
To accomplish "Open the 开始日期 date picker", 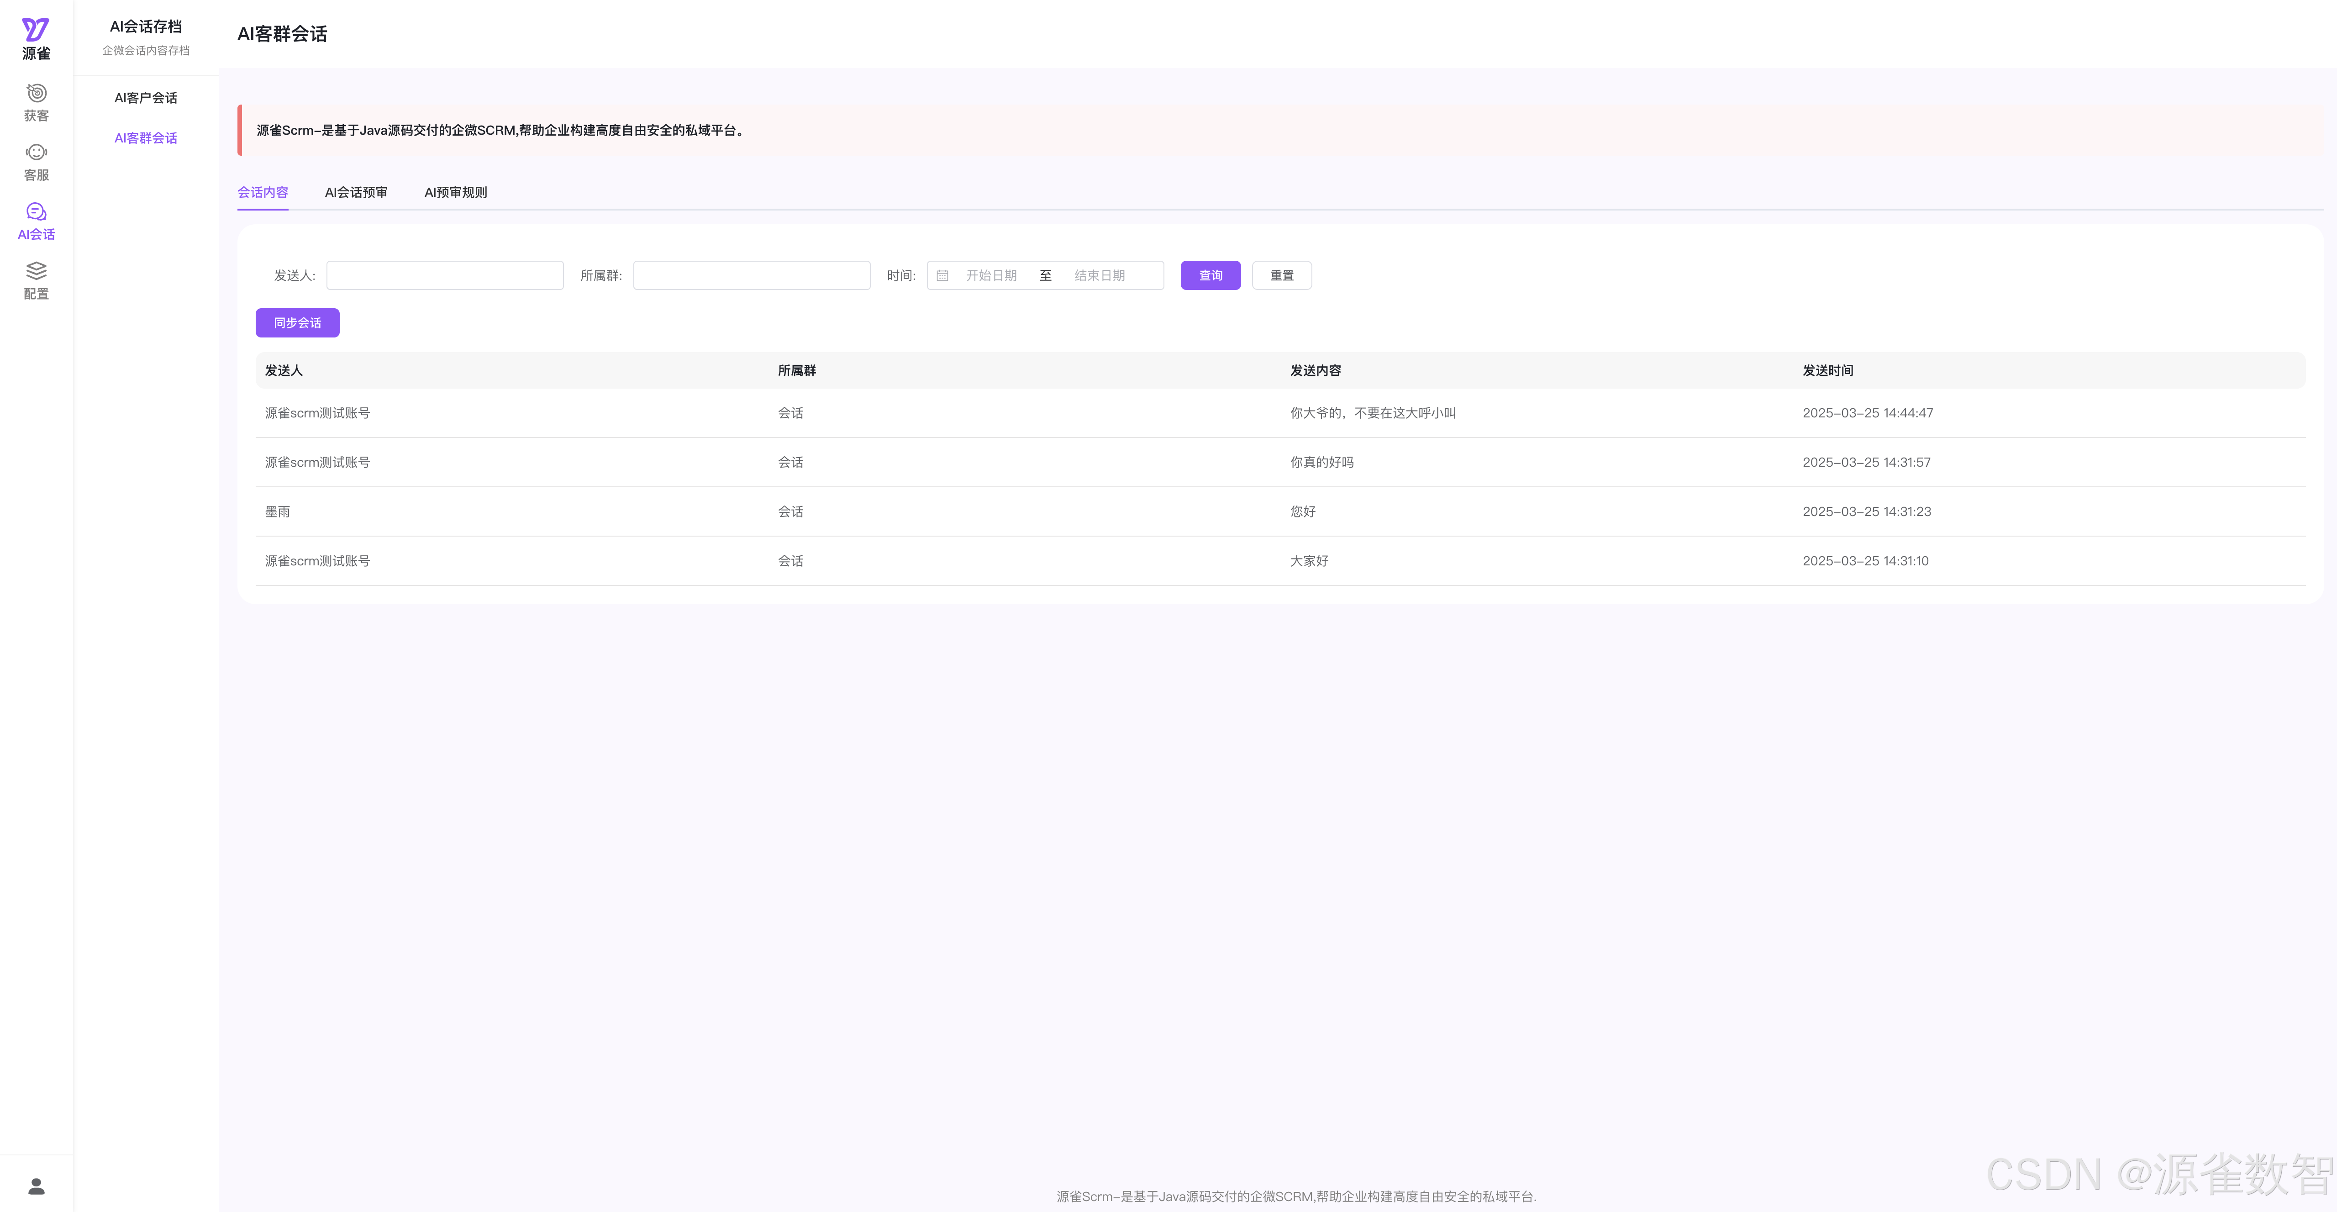I will click(991, 276).
